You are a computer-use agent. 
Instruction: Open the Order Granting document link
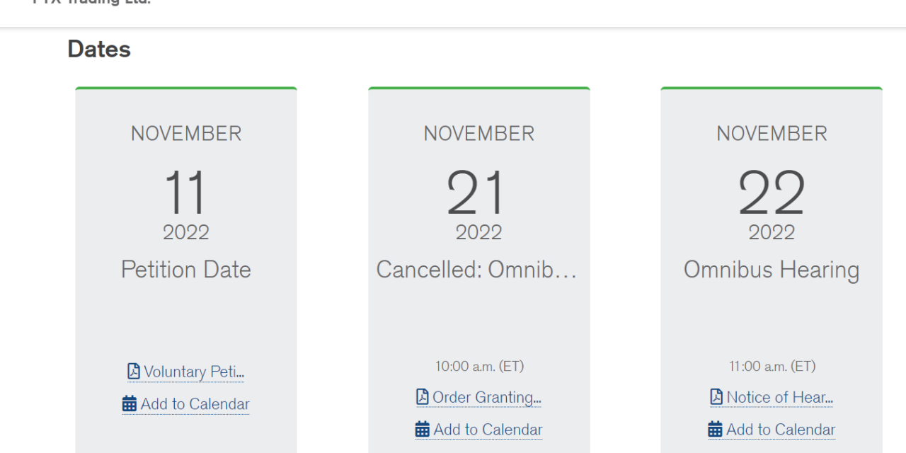[486, 397]
